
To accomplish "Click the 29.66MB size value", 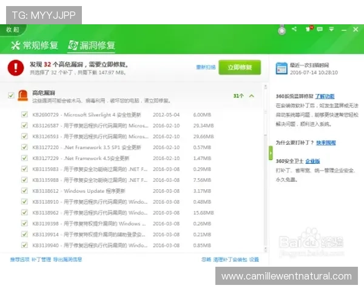I will [203, 136].
